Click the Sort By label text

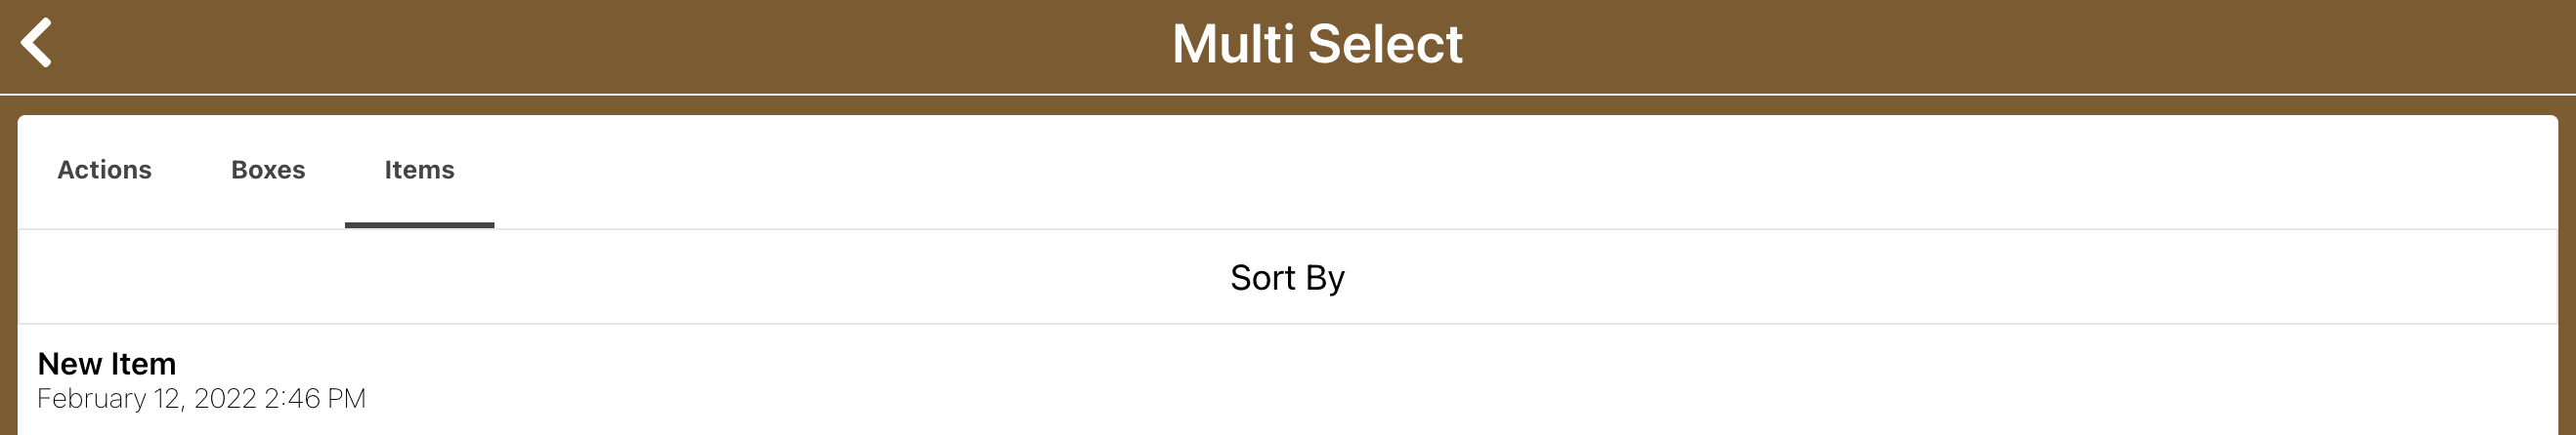pyautogui.click(x=1287, y=277)
